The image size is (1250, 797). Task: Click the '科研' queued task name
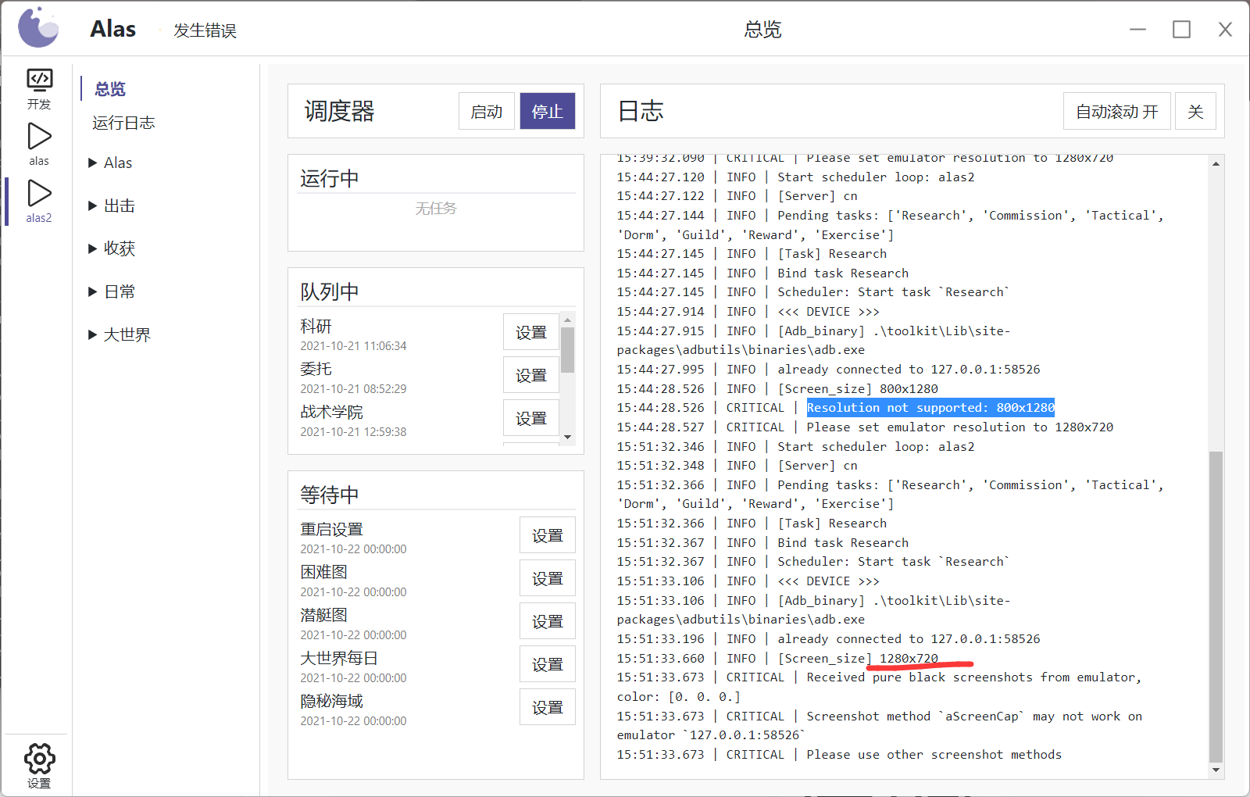[x=316, y=326]
